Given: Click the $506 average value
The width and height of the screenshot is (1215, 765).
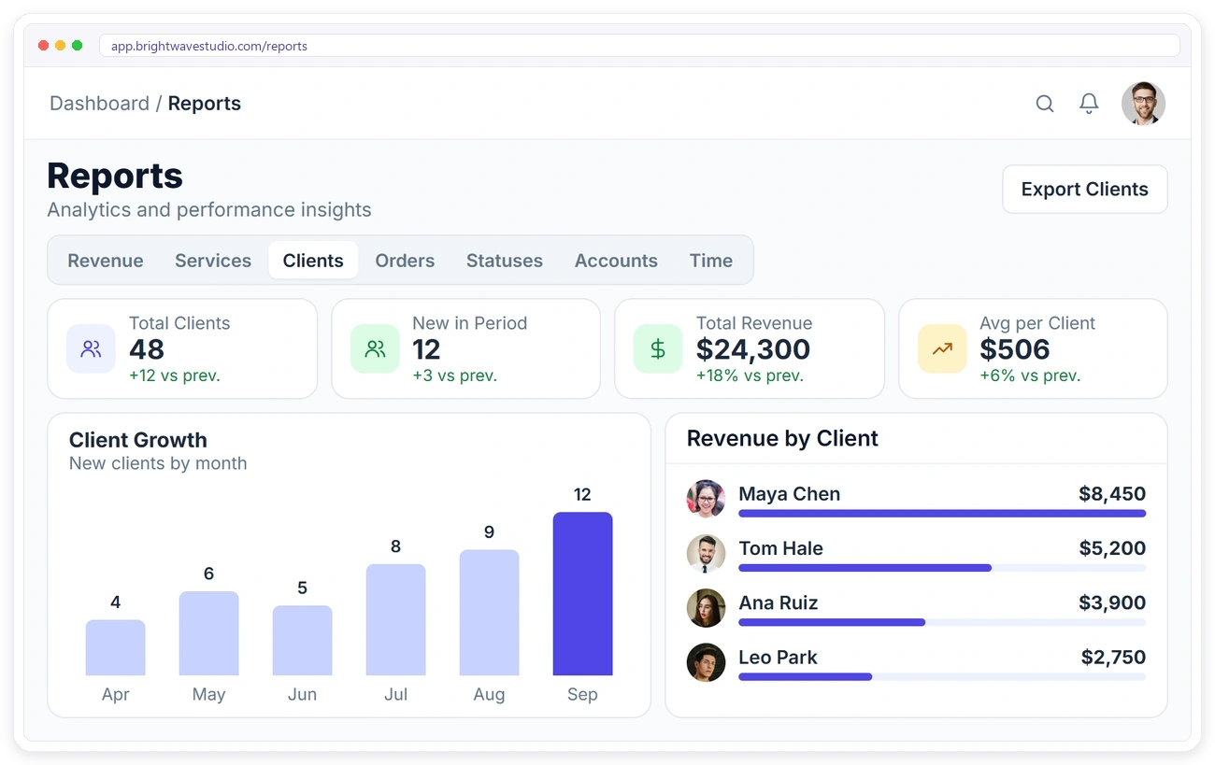Looking at the screenshot, I should point(1015,349).
